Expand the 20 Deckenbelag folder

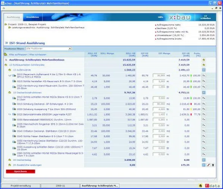(10, 160)
